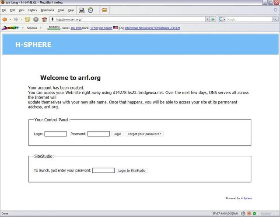Open the Netcraft logo dropdown arrow

point(23,28)
